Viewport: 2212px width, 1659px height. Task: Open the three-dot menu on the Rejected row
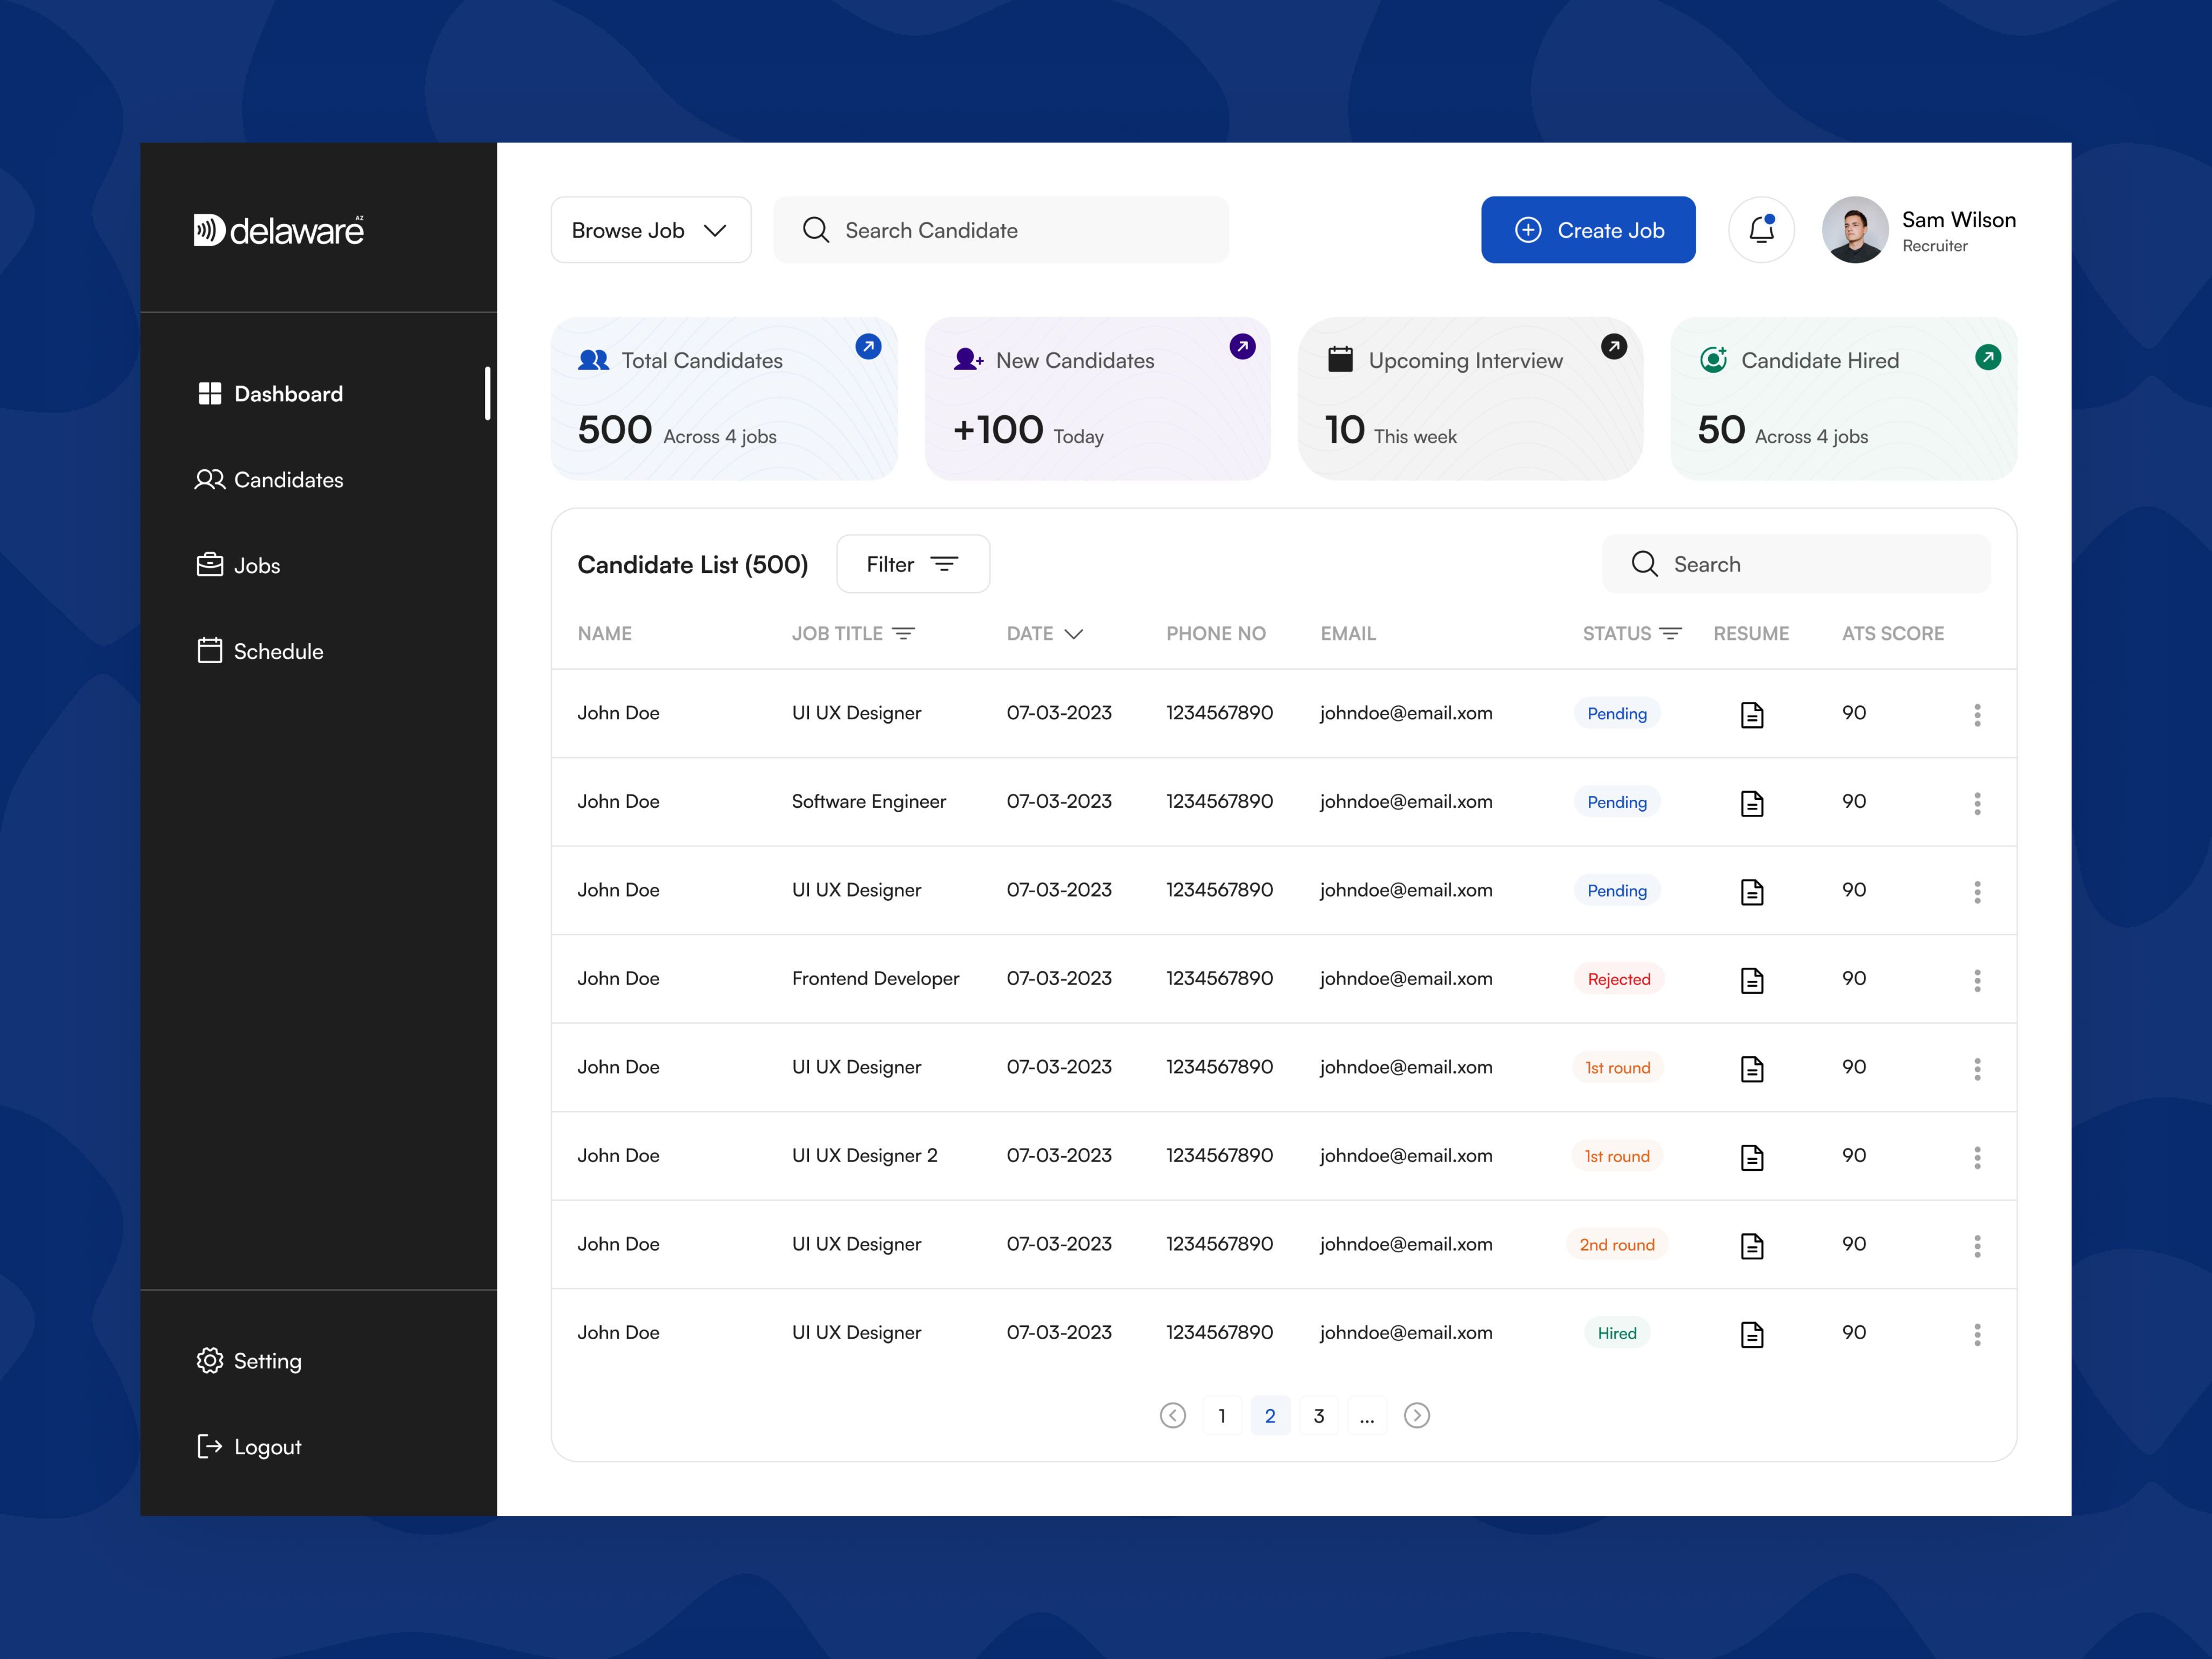pyautogui.click(x=1977, y=980)
